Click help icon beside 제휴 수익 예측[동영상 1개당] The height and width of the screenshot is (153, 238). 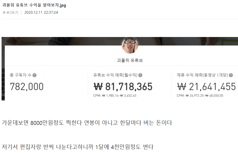pos(231,75)
